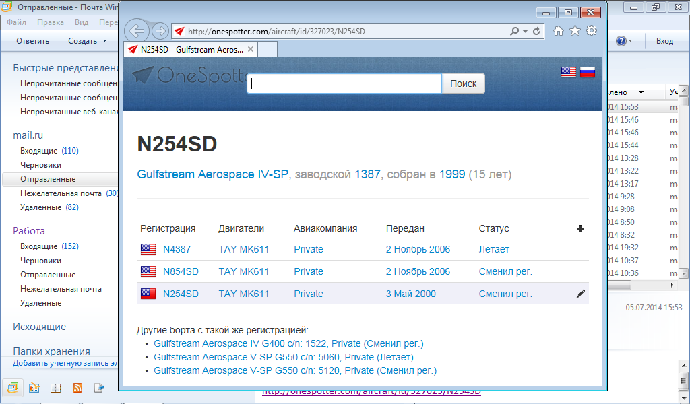
Task: Click Private airline in N854SD row
Action: 309,271
